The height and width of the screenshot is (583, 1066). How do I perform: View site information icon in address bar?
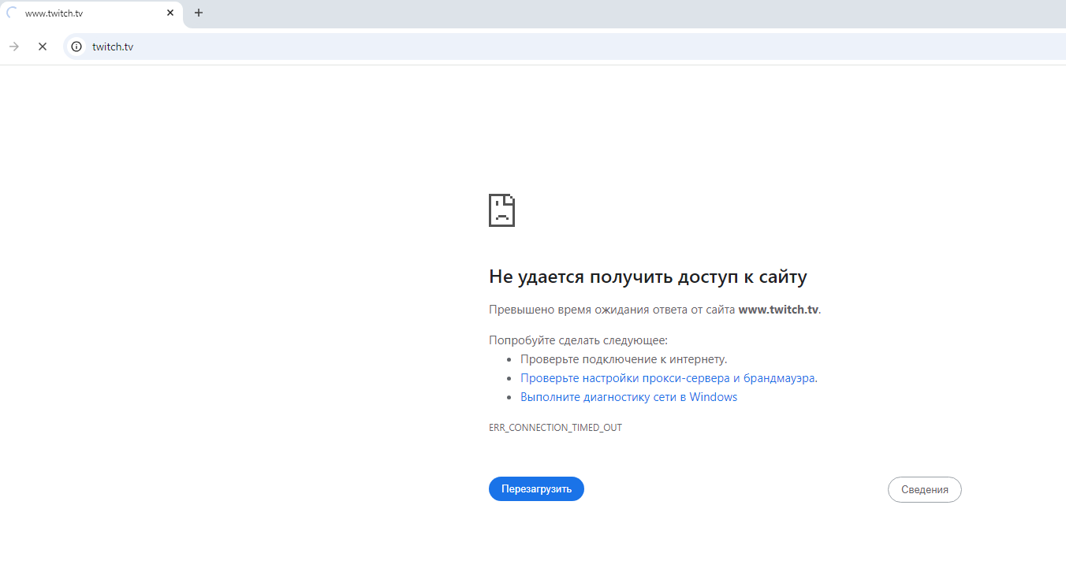tap(76, 46)
